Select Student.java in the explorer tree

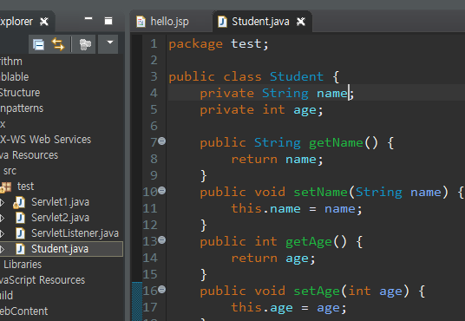[60, 249]
